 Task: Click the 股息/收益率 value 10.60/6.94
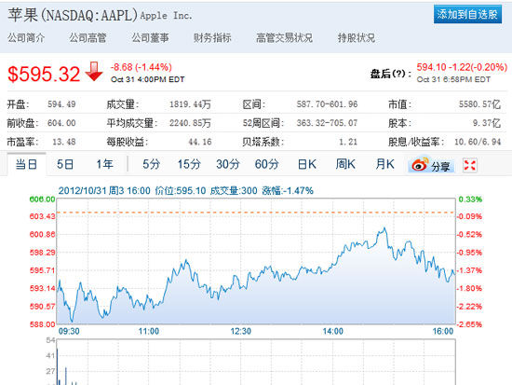click(x=478, y=142)
